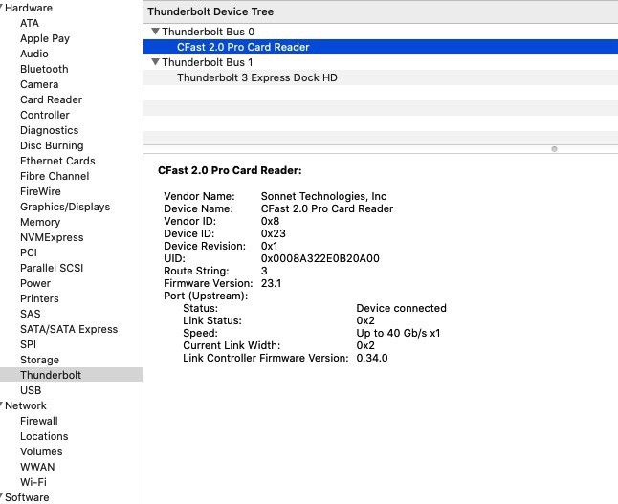Click the bold CFast 2.0 Pro Card Reader heading
Screen dimensions: 618x504
pos(230,170)
